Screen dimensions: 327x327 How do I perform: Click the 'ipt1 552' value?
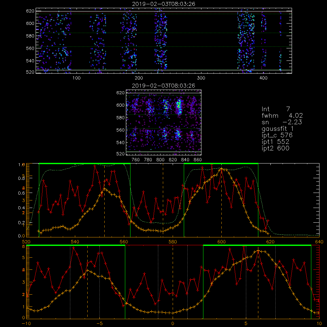point(275,142)
